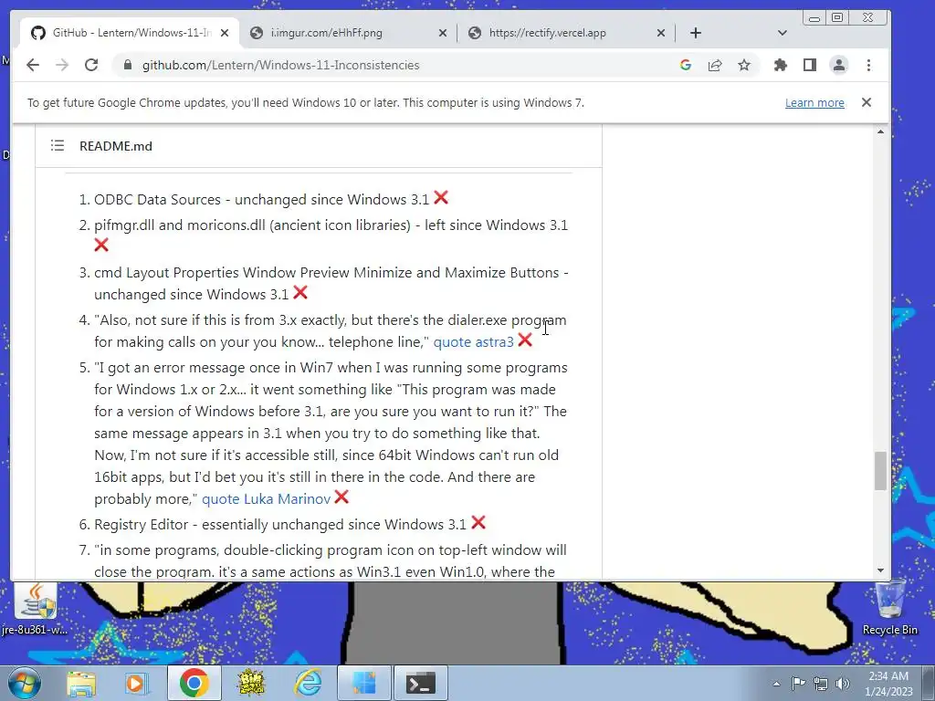Click the scrollbar up arrow
935x701 pixels.
click(881, 131)
